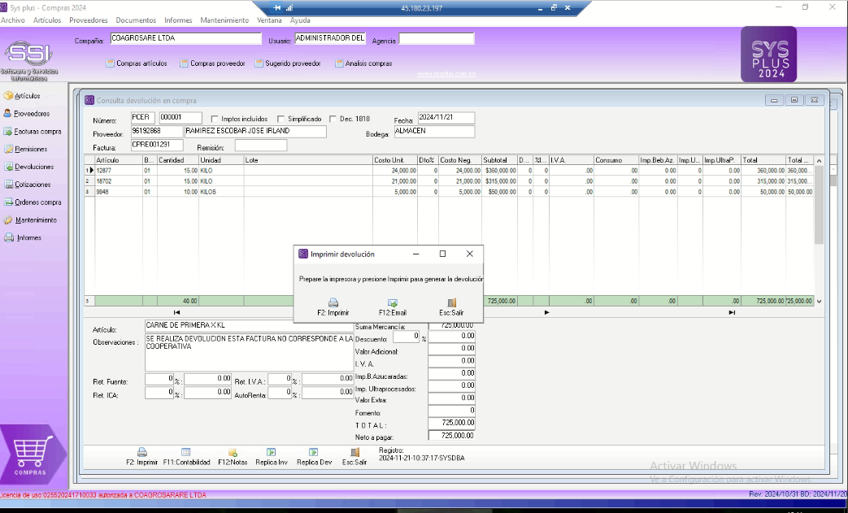
Task: Open the Archivo menu
Action: click(13, 20)
